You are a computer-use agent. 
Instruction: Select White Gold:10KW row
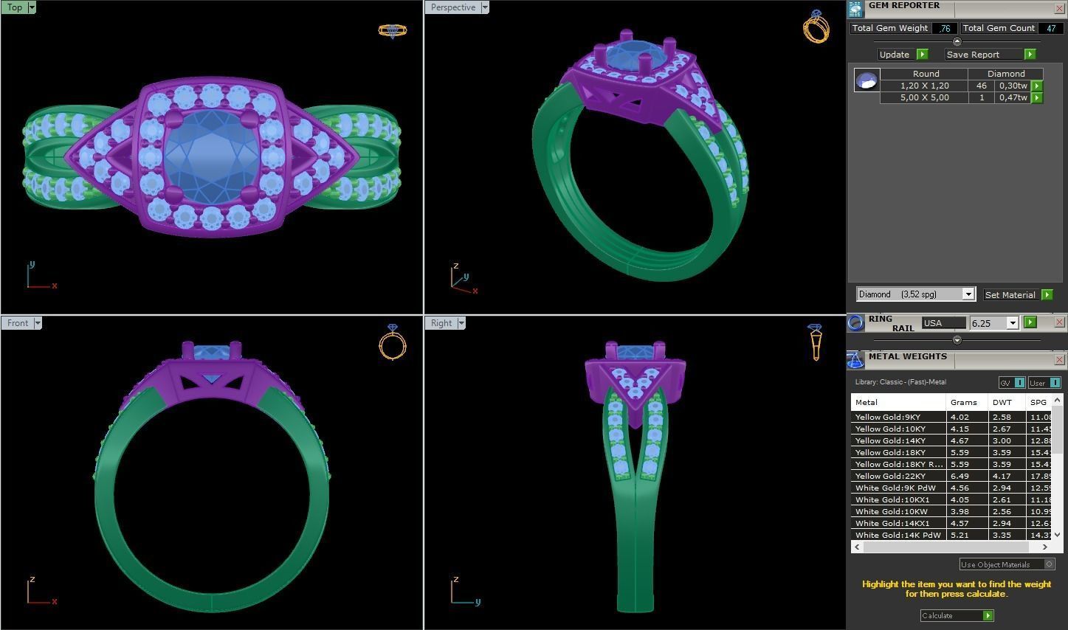click(951, 511)
